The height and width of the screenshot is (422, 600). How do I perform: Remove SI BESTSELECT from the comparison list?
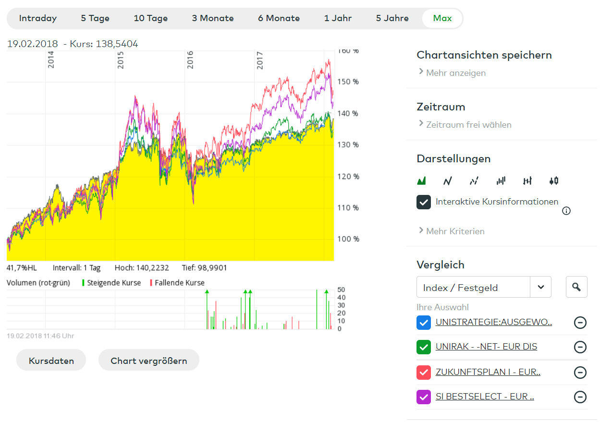pos(580,397)
